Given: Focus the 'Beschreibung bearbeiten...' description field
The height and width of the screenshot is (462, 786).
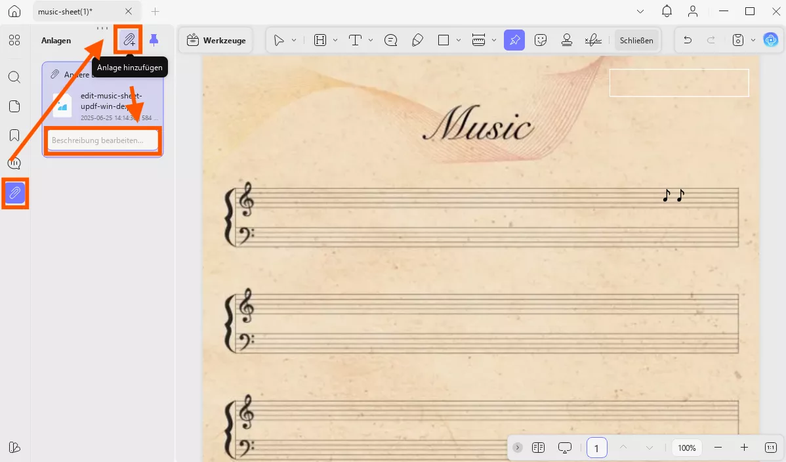Looking at the screenshot, I should coord(102,140).
